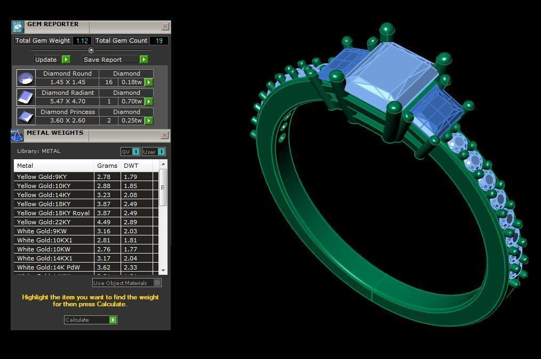Screen dimensions: 541x359
Task: Select the White Gold:14K PdW row
Action: (86, 267)
